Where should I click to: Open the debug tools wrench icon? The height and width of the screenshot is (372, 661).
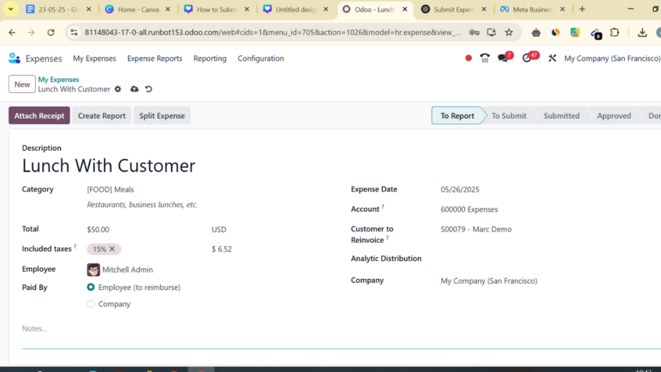click(553, 58)
